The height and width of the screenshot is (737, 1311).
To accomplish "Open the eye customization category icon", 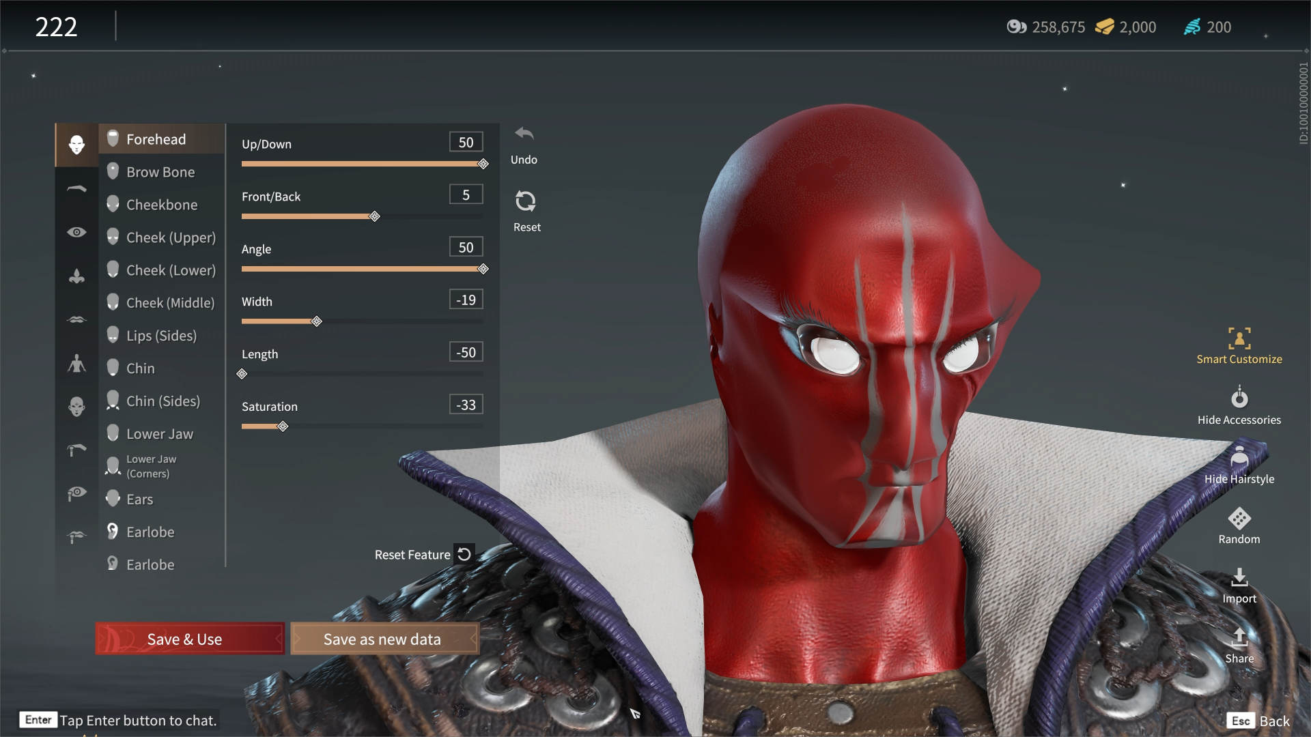I will point(76,233).
